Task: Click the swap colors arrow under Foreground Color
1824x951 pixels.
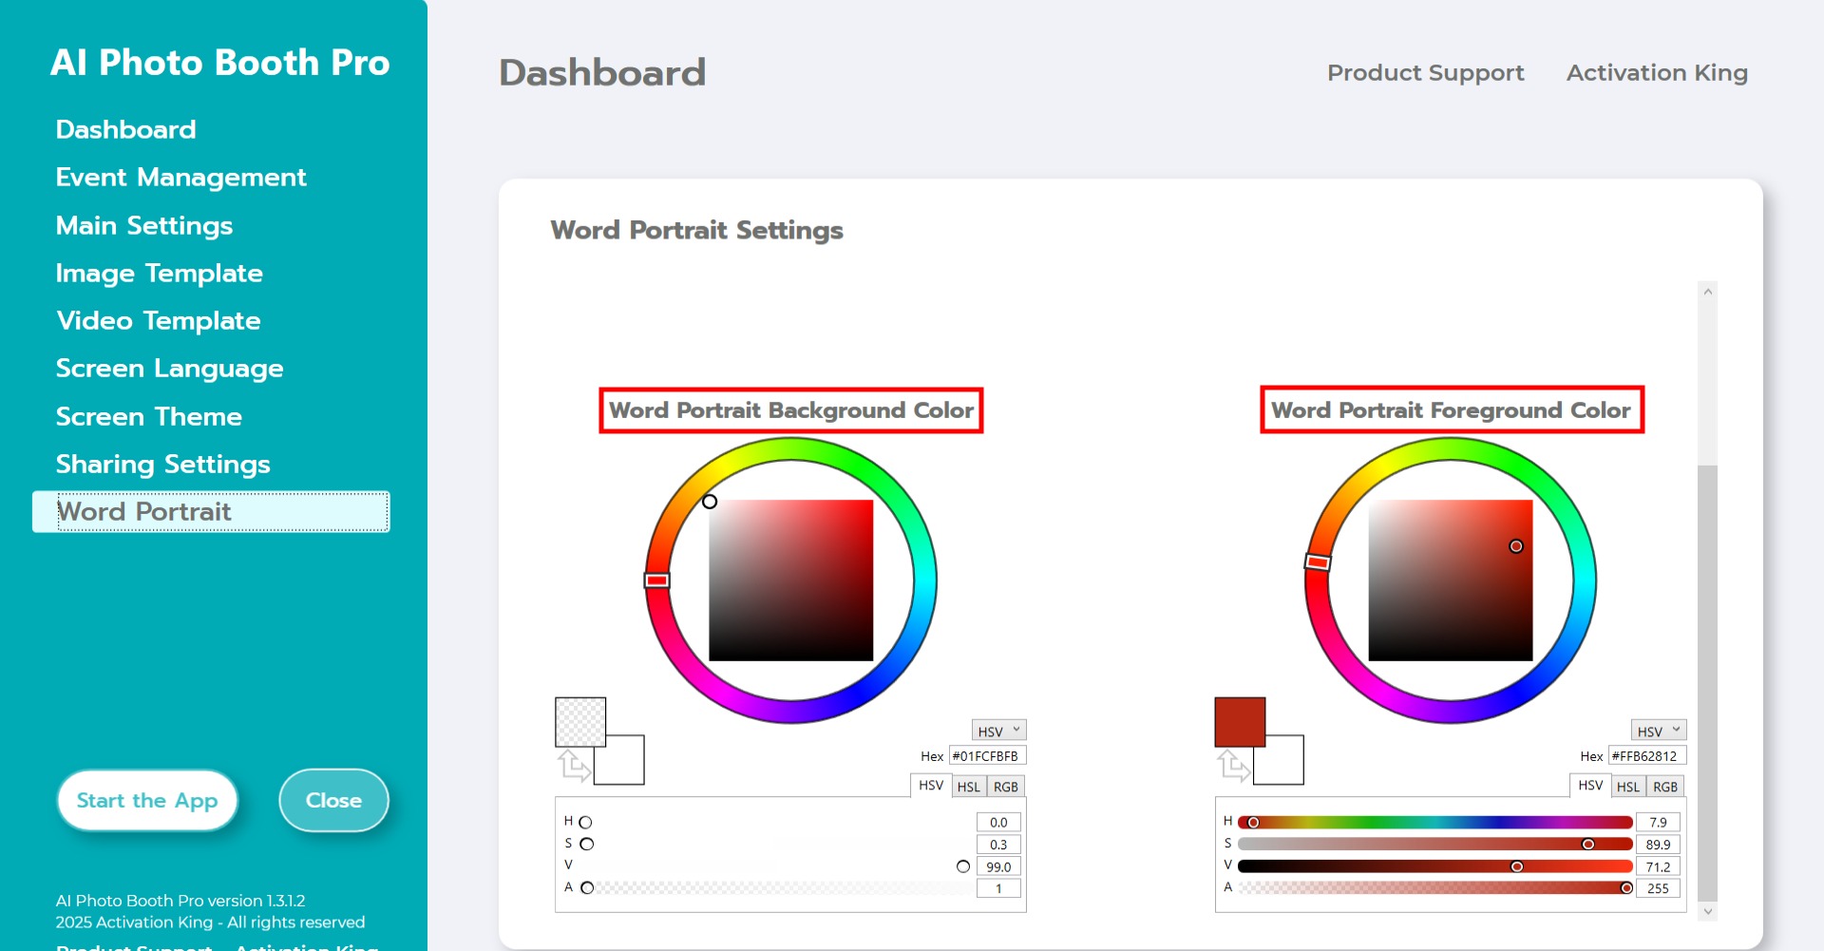Action: pyautogui.click(x=1232, y=765)
